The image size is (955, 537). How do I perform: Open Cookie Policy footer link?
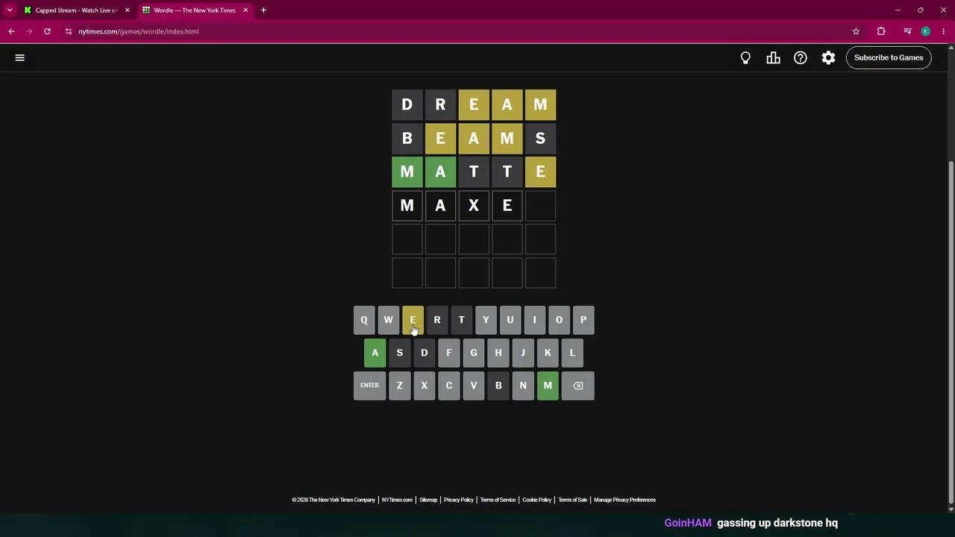[x=536, y=500]
